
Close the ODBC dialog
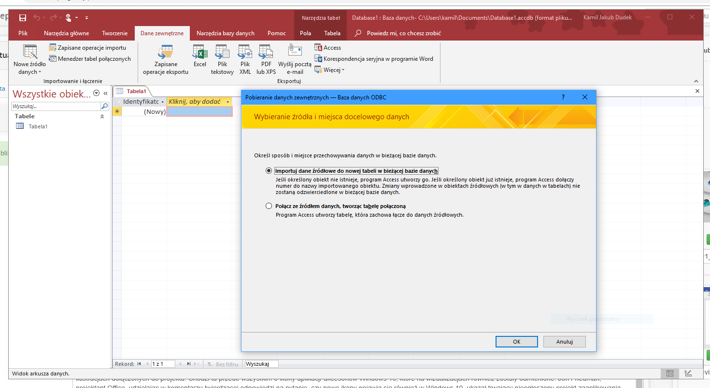[585, 97]
